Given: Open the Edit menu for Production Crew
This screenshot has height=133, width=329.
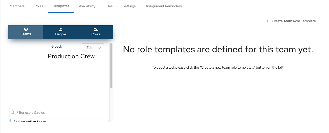Looking at the screenshot, I should pos(90,48).
